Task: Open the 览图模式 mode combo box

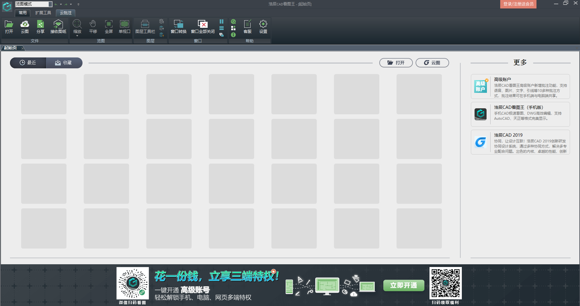Action: coord(34,4)
